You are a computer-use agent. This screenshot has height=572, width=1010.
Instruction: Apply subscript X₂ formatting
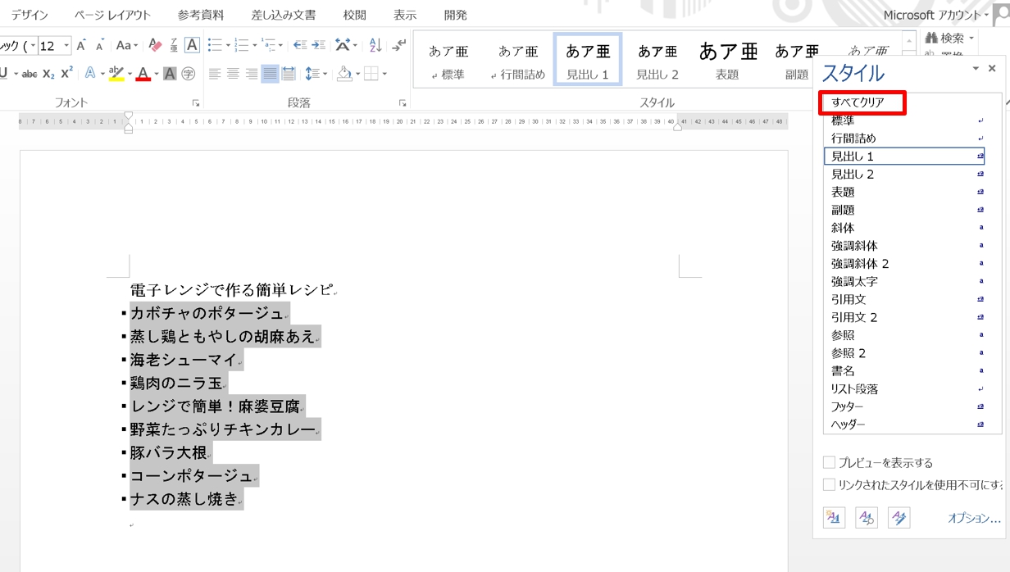(x=48, y=74)
